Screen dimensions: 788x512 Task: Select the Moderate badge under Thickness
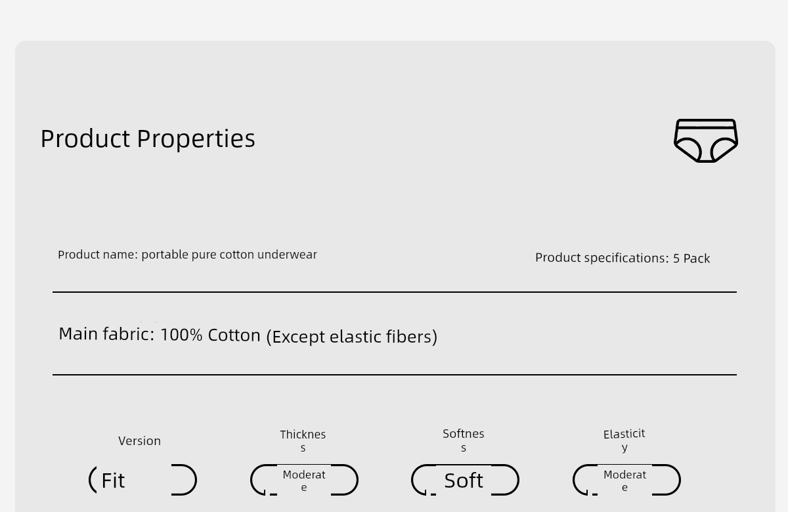coord(304,480)
